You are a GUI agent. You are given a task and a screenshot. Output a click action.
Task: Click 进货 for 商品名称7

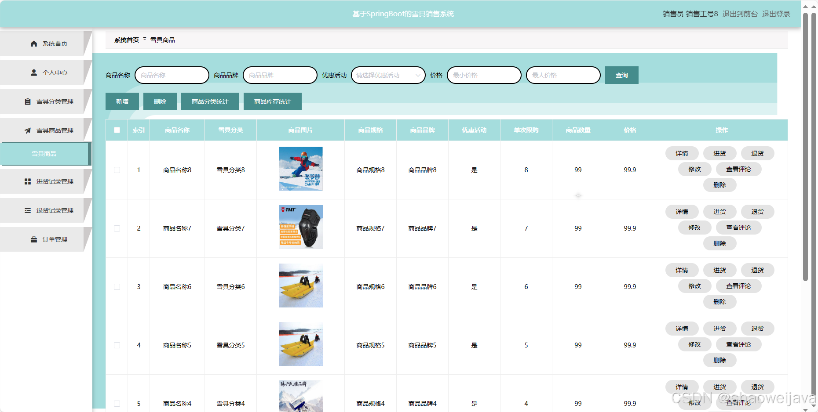(x=719, y=212)
